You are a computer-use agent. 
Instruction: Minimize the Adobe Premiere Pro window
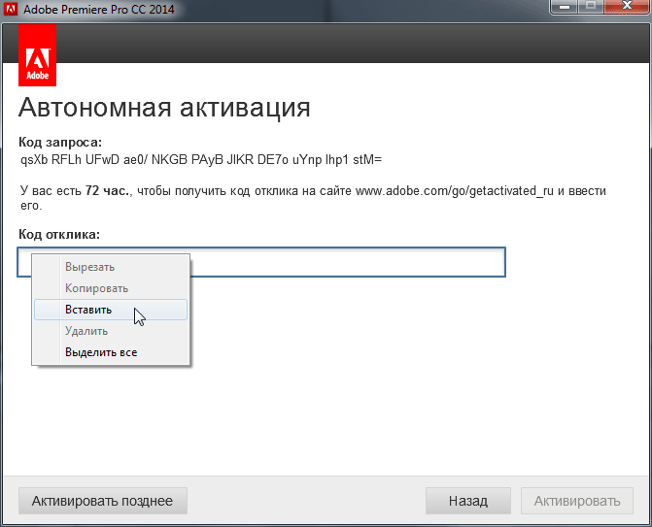(565, 7)
